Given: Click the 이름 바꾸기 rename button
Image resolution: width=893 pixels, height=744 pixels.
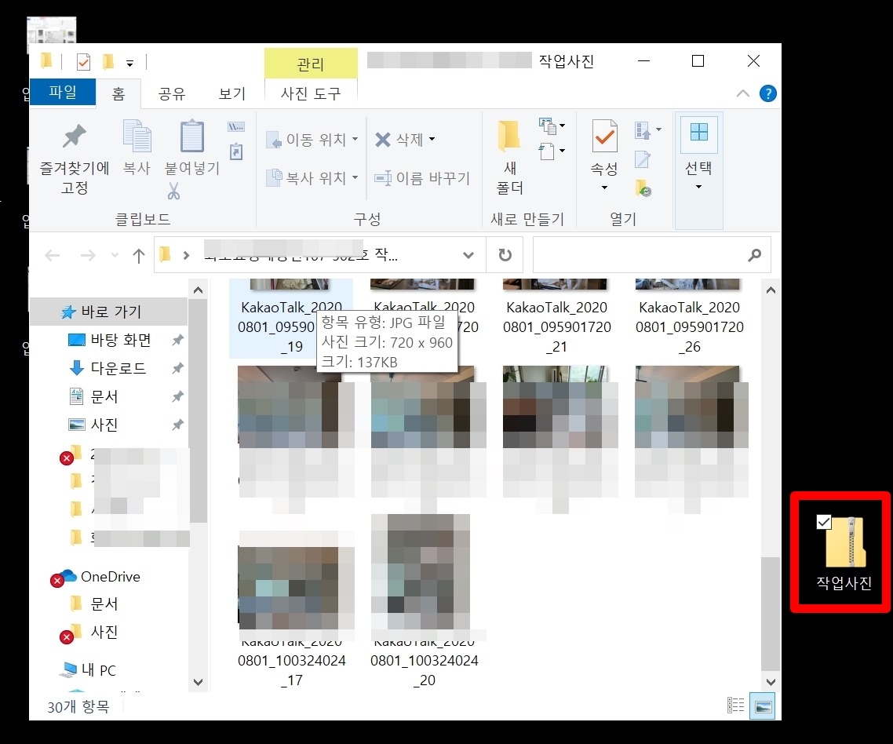Looking at the screenshot, I should [x=422, y=178].
